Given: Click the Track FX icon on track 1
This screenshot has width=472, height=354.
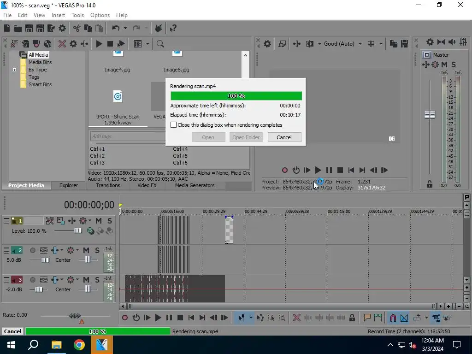Looking at the screenshot, I should coord(71,221).
